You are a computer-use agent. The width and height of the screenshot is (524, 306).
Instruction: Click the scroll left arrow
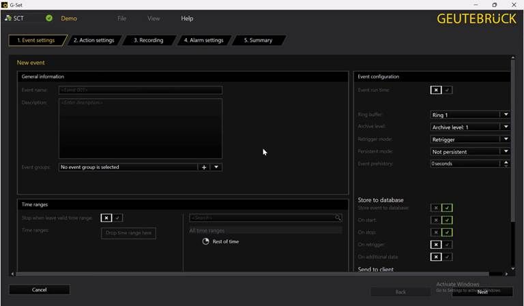[x=12, y=274]
